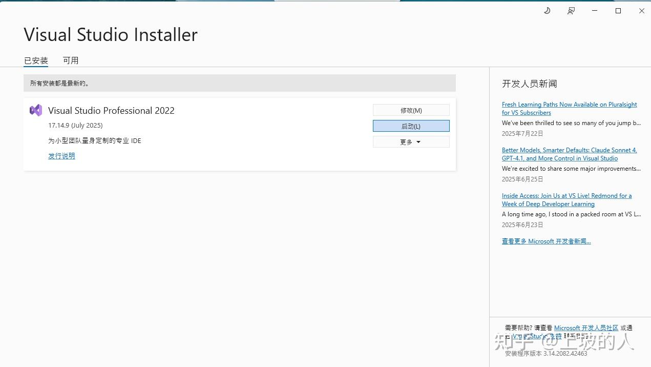This screenshot has width=651, height=367.
Task: Open the VS Live! Redmond news link
Action: point(566,199)
